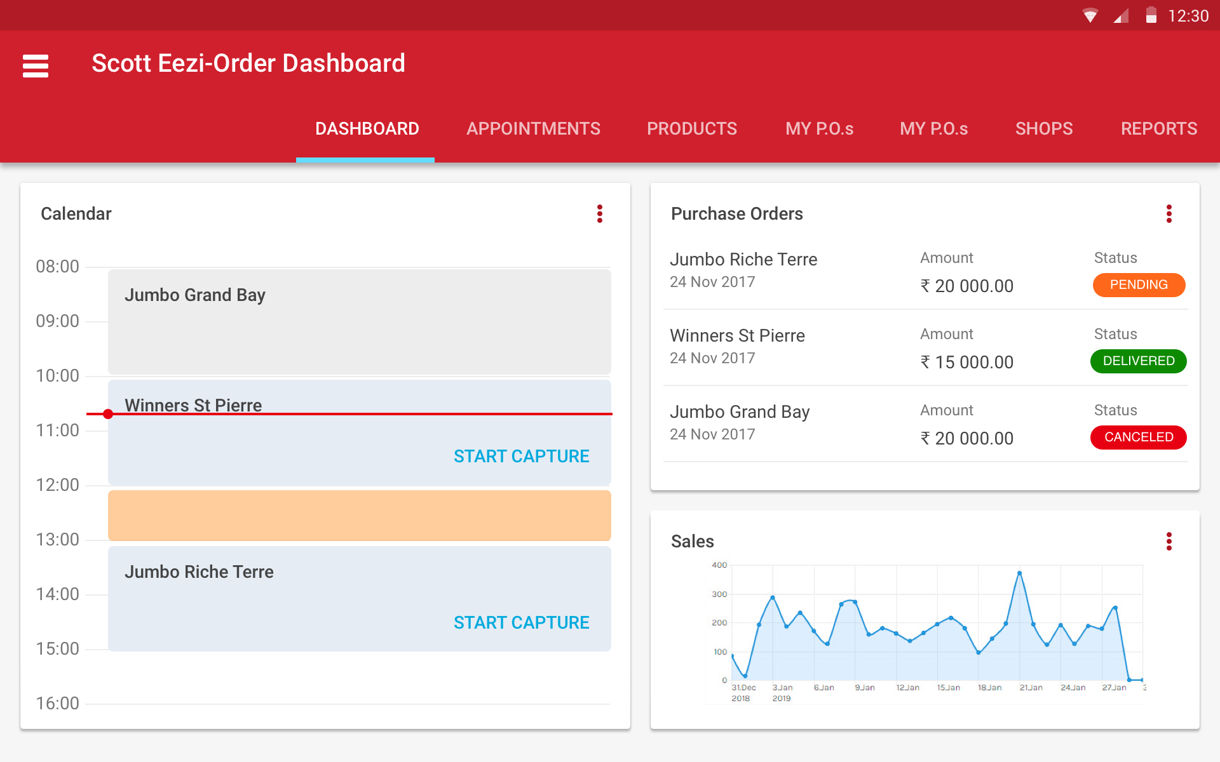This screenshot has height=762, width=1220.
Task: Tap the cellular signal icon
Action: [1120, 16]
